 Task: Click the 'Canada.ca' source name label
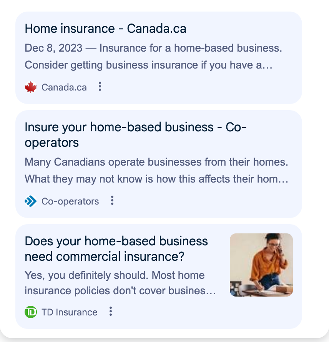point(64,87)
